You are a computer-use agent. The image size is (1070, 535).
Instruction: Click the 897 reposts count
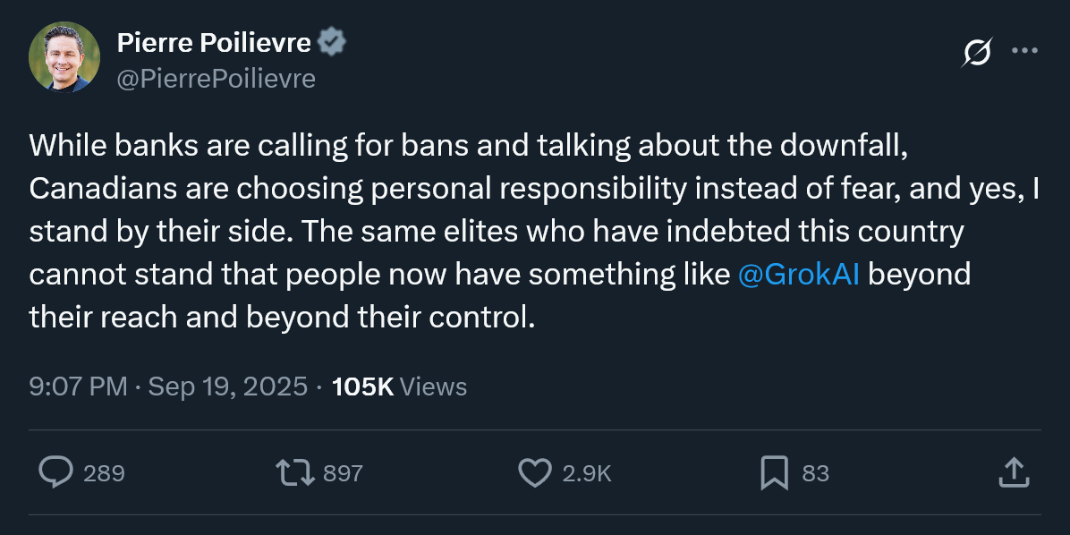click(343, 473)
